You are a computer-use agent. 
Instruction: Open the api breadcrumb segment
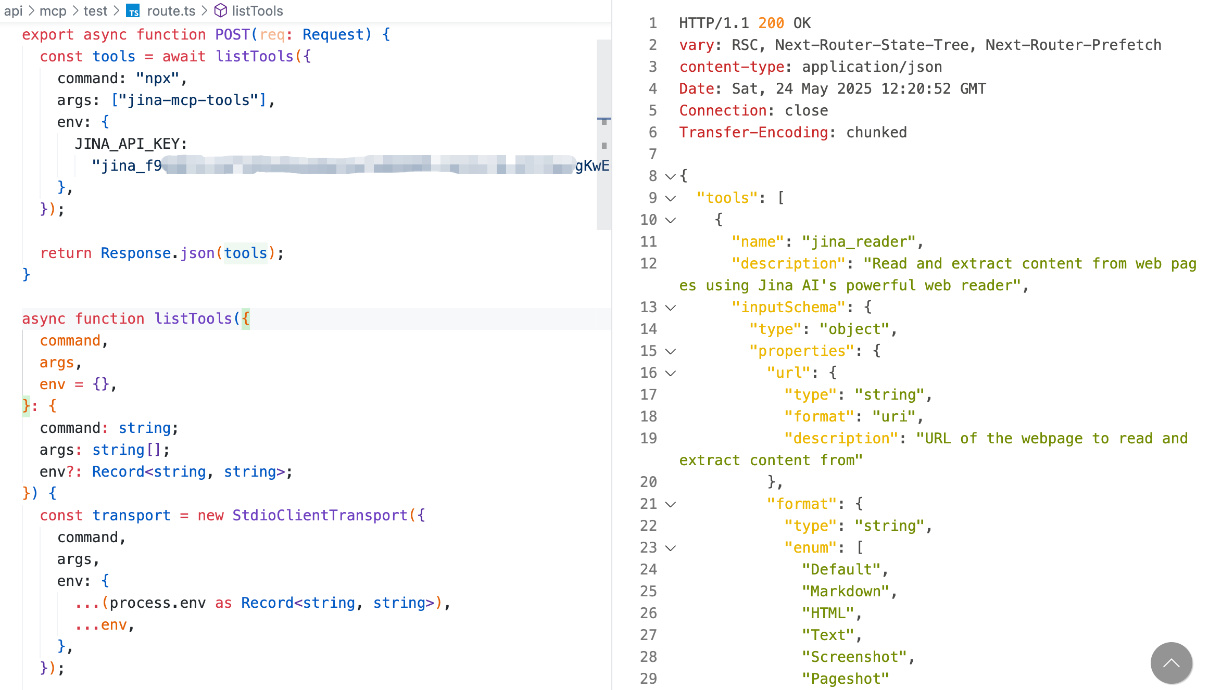pyautogui.click(x=13, y=11)
